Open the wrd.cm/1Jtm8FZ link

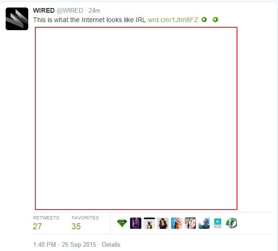[x=173, y=20]
